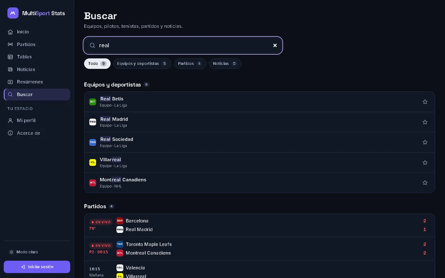Favorite Real Betis with the star
The image size is (445, 278).
[x=425, y=102]
